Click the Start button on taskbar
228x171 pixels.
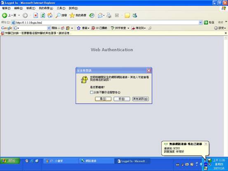[10, 161]
